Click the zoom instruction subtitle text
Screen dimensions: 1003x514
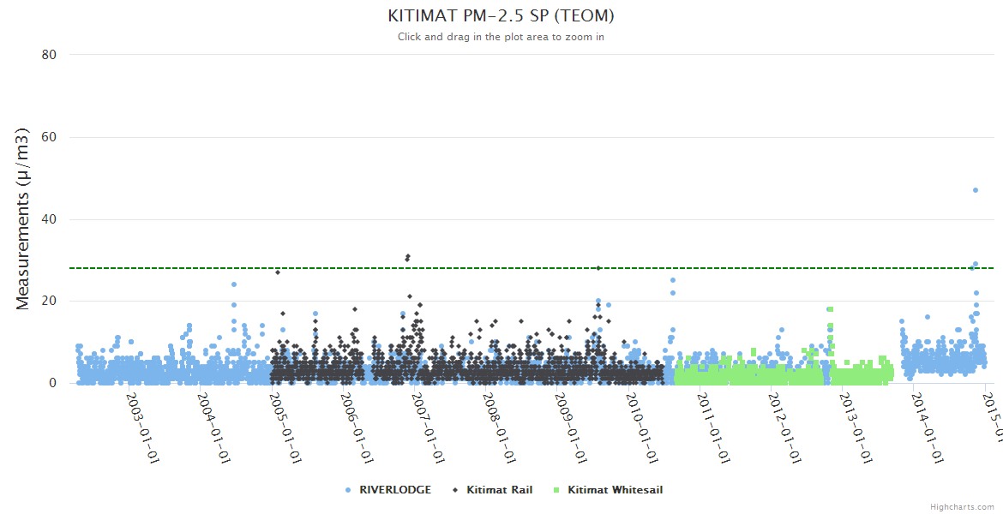tap(501, 37)
